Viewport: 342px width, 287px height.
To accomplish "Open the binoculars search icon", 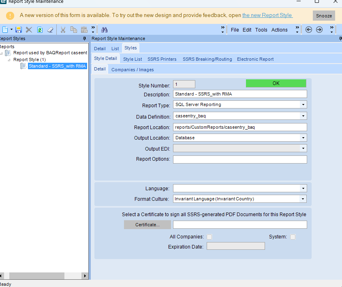I will (104, 30).
